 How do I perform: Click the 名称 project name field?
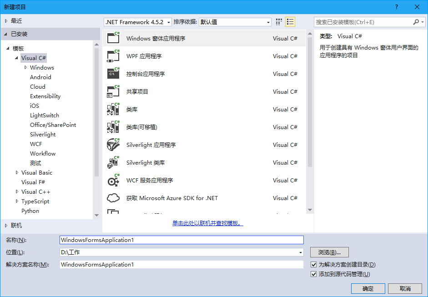pos(181,240)
